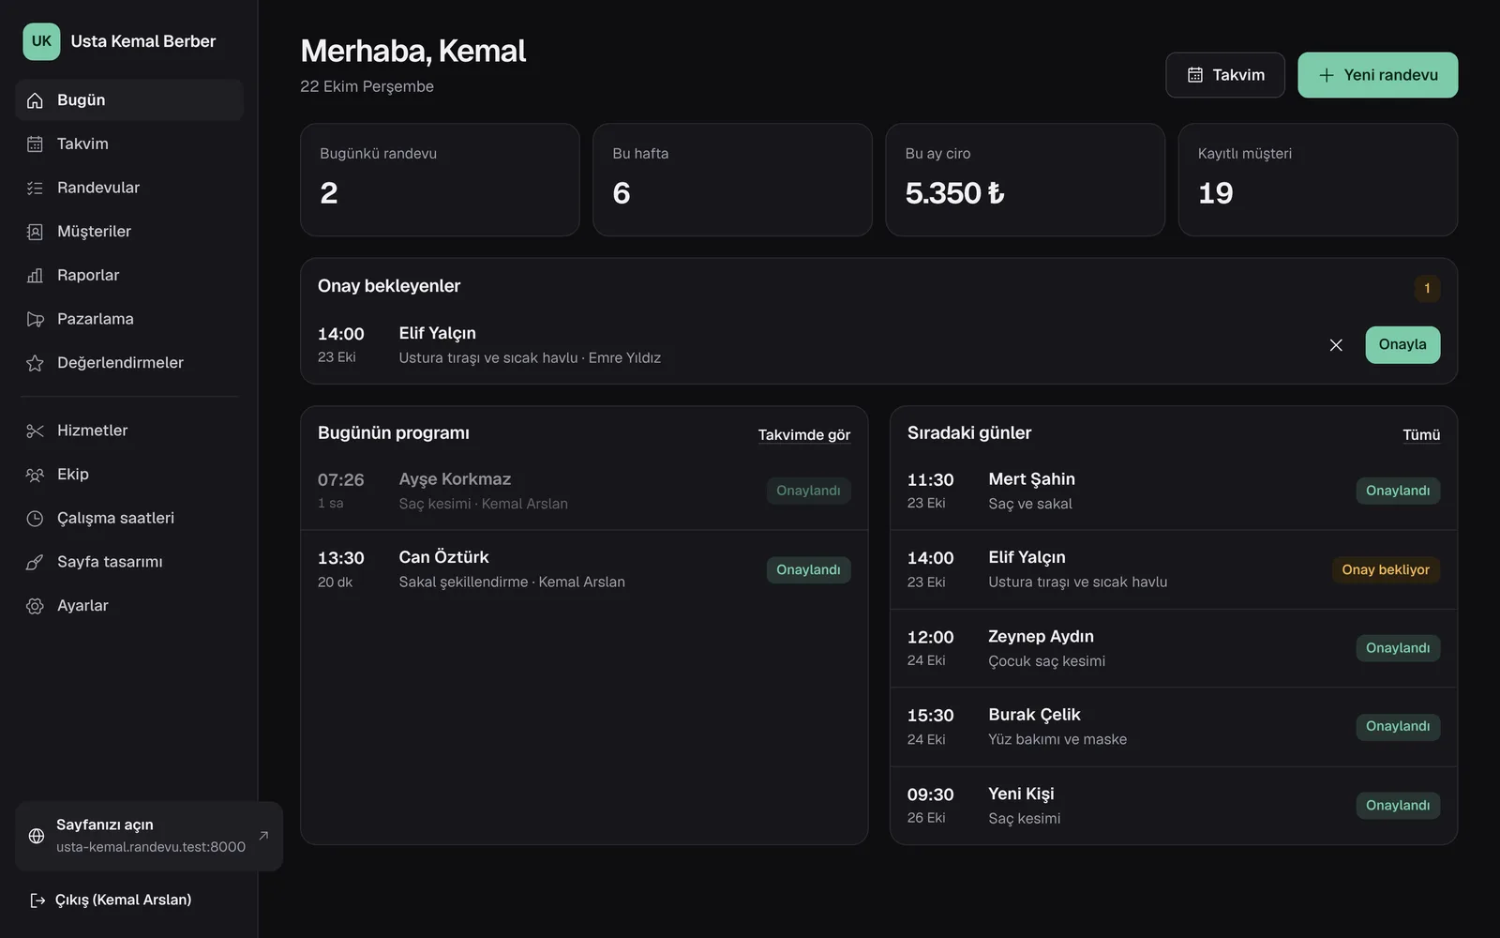This screenshot has width=1500, height=938.
Task: Open the Bu ay ciro stat card
Action: point(1025,180)
